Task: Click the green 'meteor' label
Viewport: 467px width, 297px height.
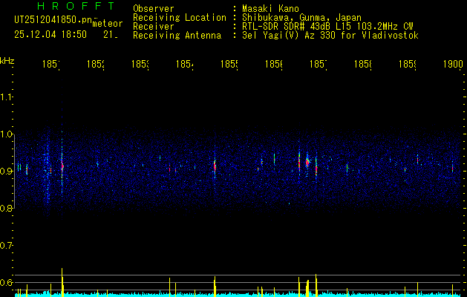Action: point(108,24)
